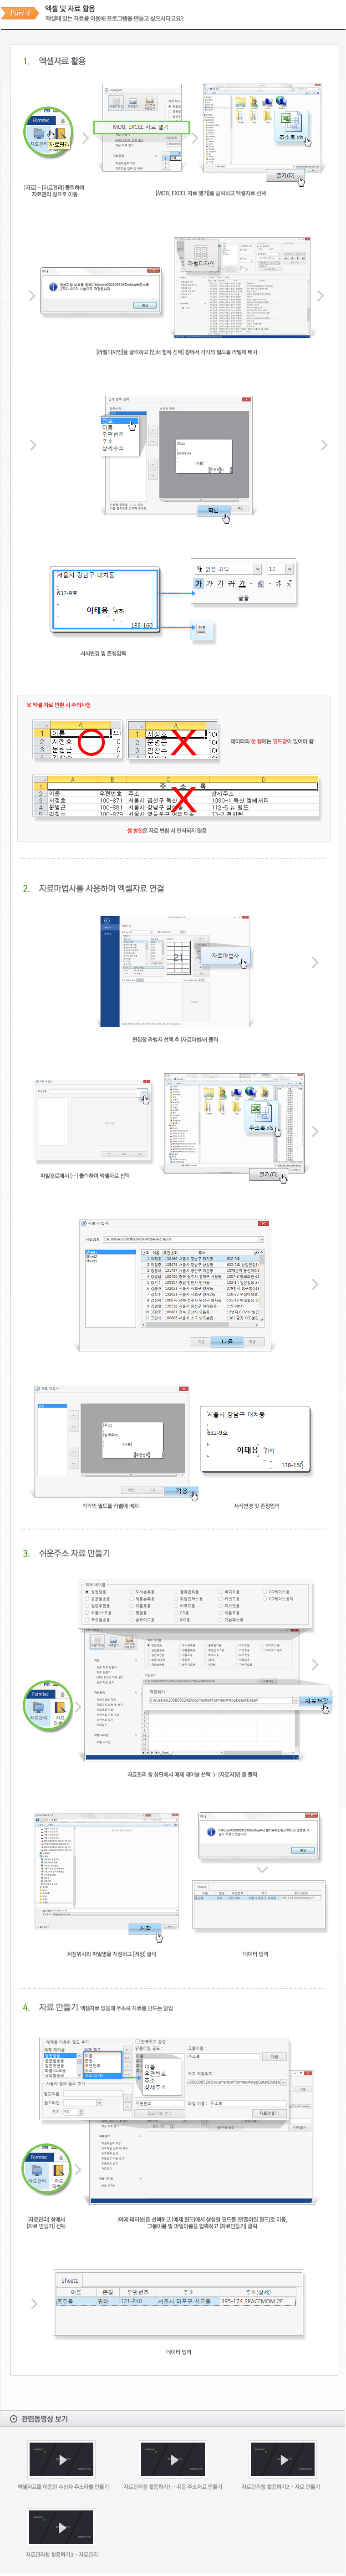346x2576 pixels.
Task: Click 확인 in the save confirmation dialog
Action: (x=303, y=1850)
